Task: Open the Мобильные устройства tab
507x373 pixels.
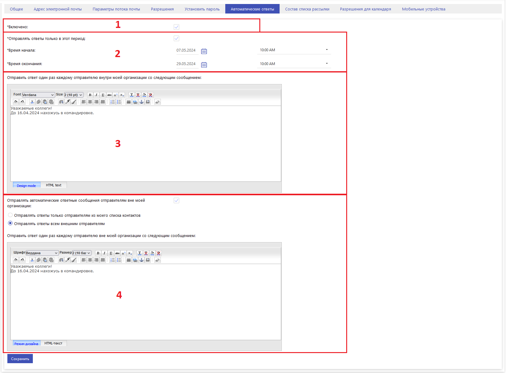Action: tap(424, 9)
